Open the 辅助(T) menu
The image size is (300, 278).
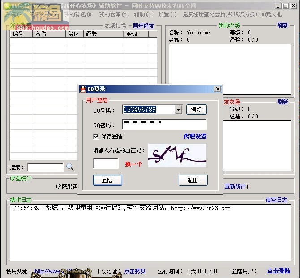pyautogui.click(x=143, y=14)
